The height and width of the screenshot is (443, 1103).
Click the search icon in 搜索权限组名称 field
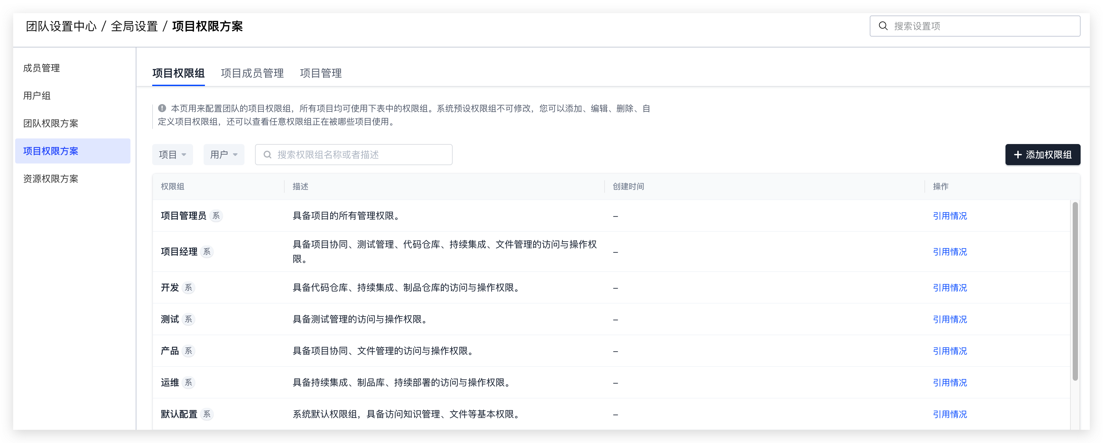267,155
